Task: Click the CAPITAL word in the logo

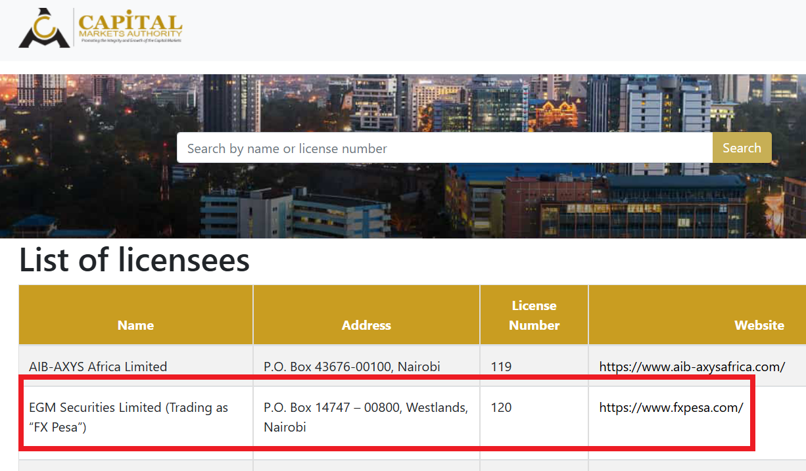Action: pyautogui.click(x=130, y=22)
